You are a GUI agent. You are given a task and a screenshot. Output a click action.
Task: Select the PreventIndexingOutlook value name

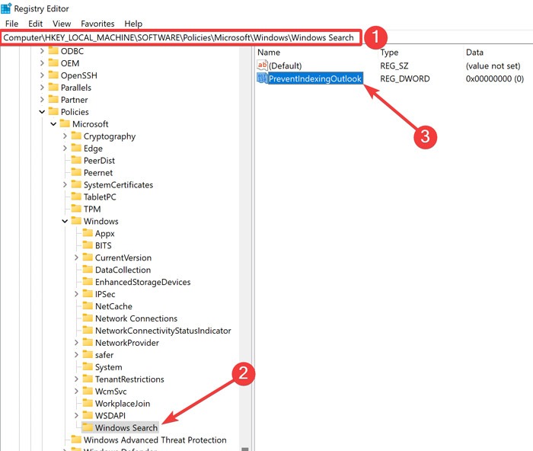click(315, 78)
